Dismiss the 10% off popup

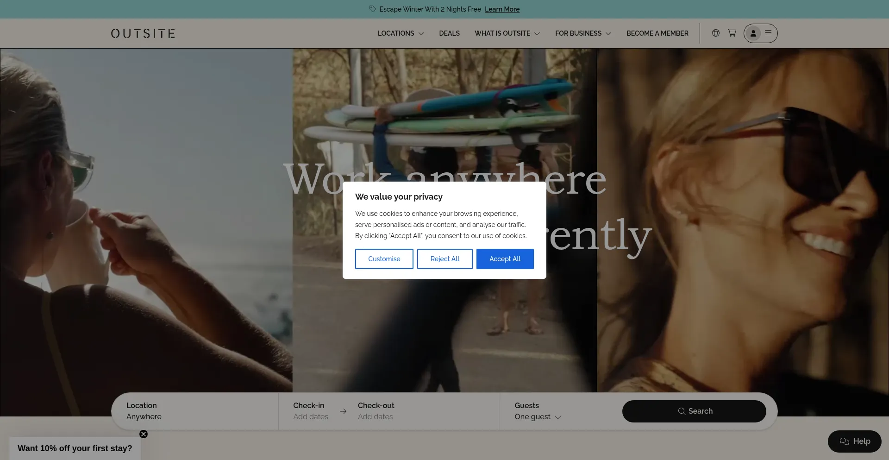point(144,434)
